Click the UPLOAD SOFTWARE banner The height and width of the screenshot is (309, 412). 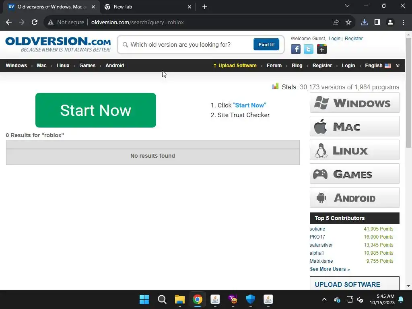(x=354, y=283)
